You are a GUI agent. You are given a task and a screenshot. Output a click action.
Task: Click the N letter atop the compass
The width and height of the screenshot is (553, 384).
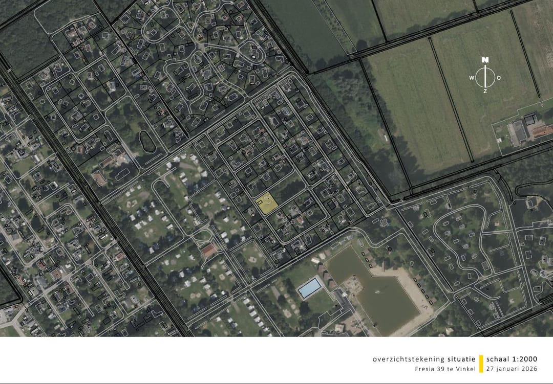[485, 60]
